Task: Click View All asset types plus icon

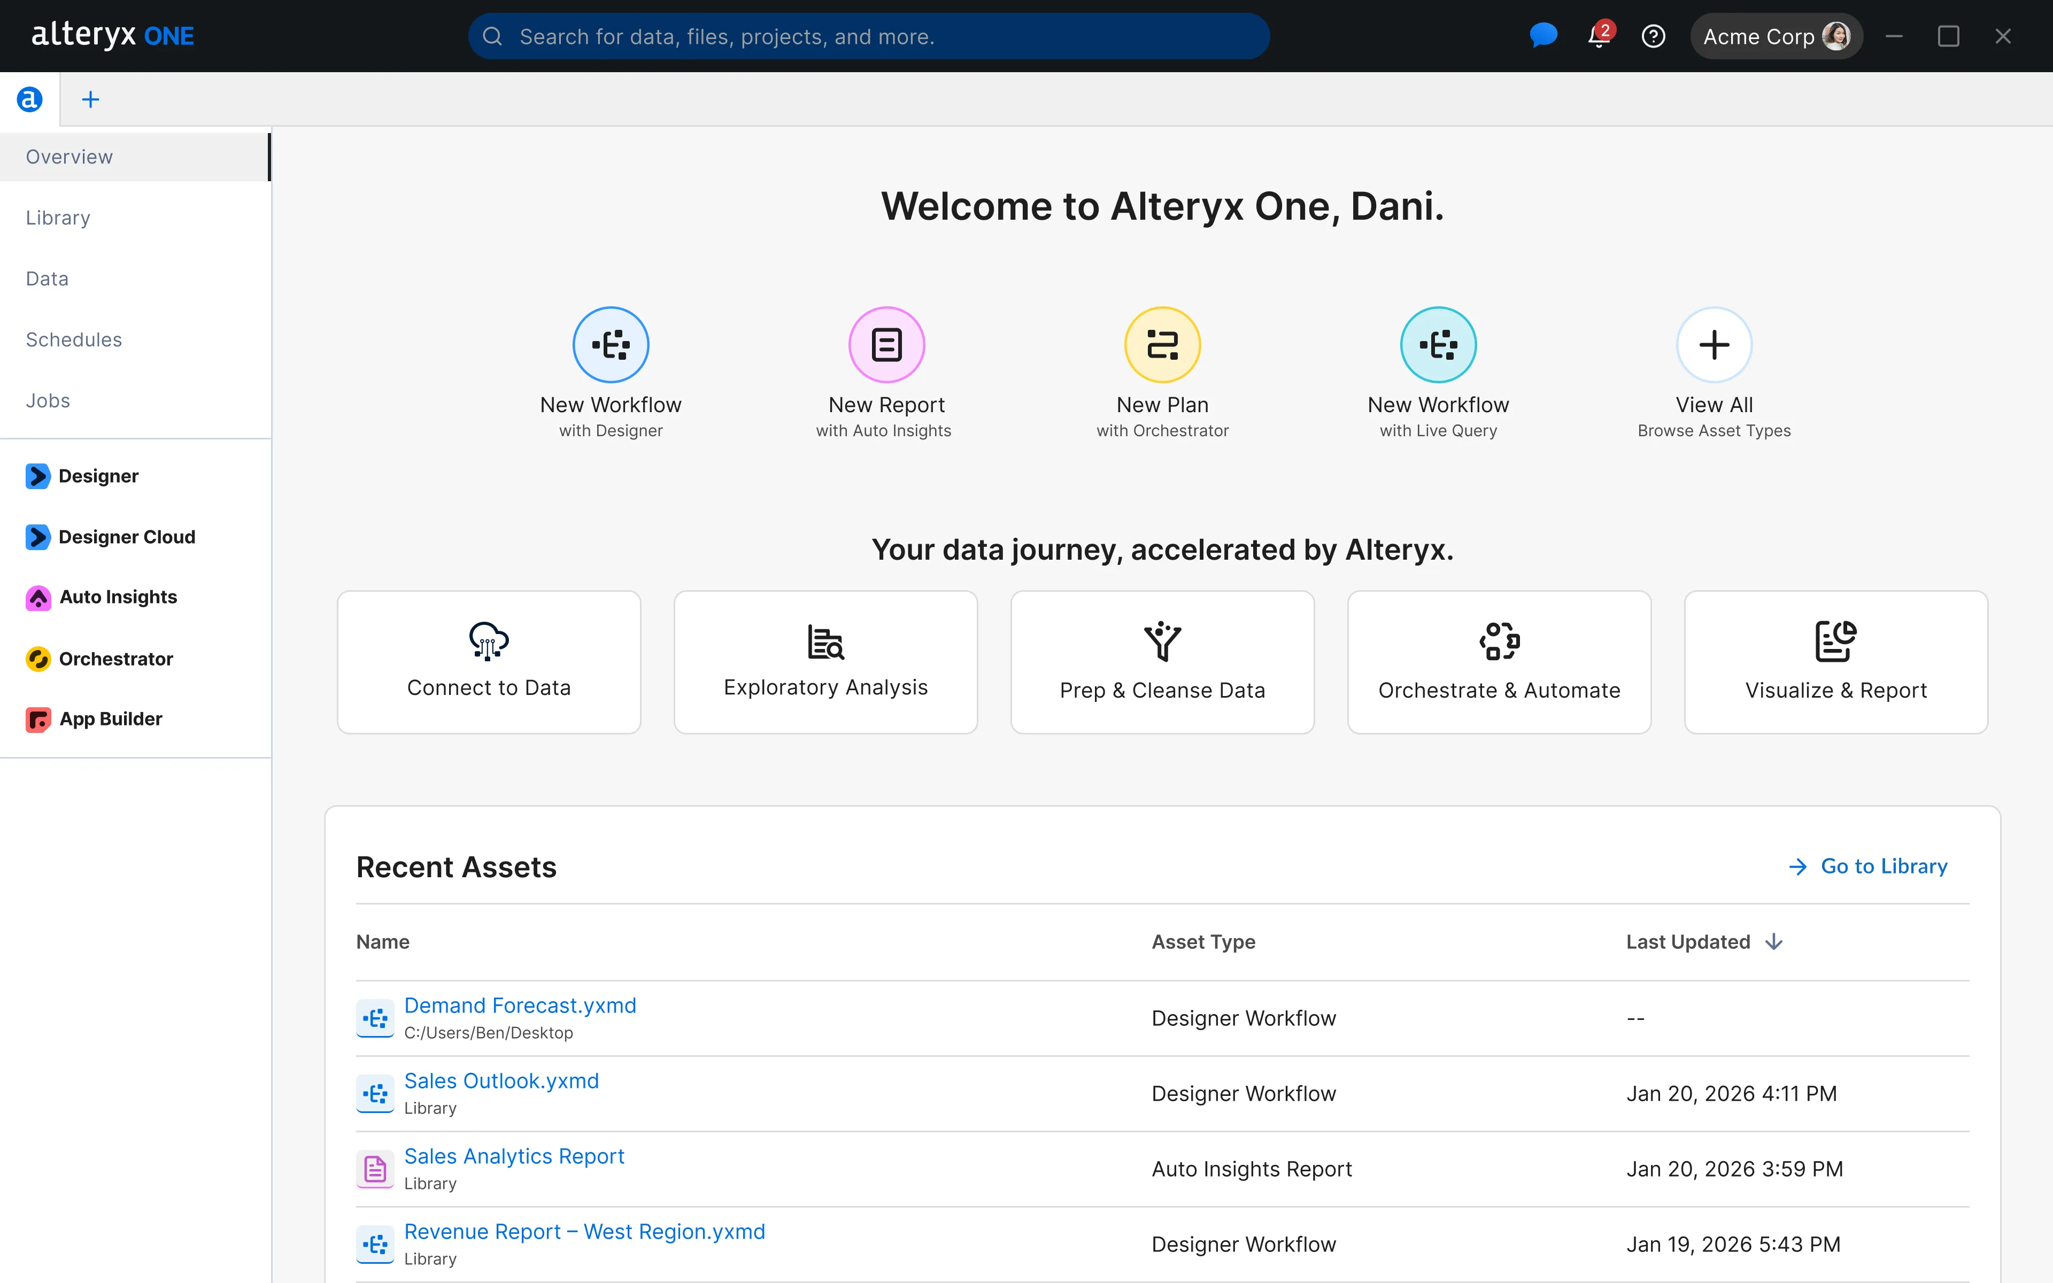Action: tap(1714, 345)
